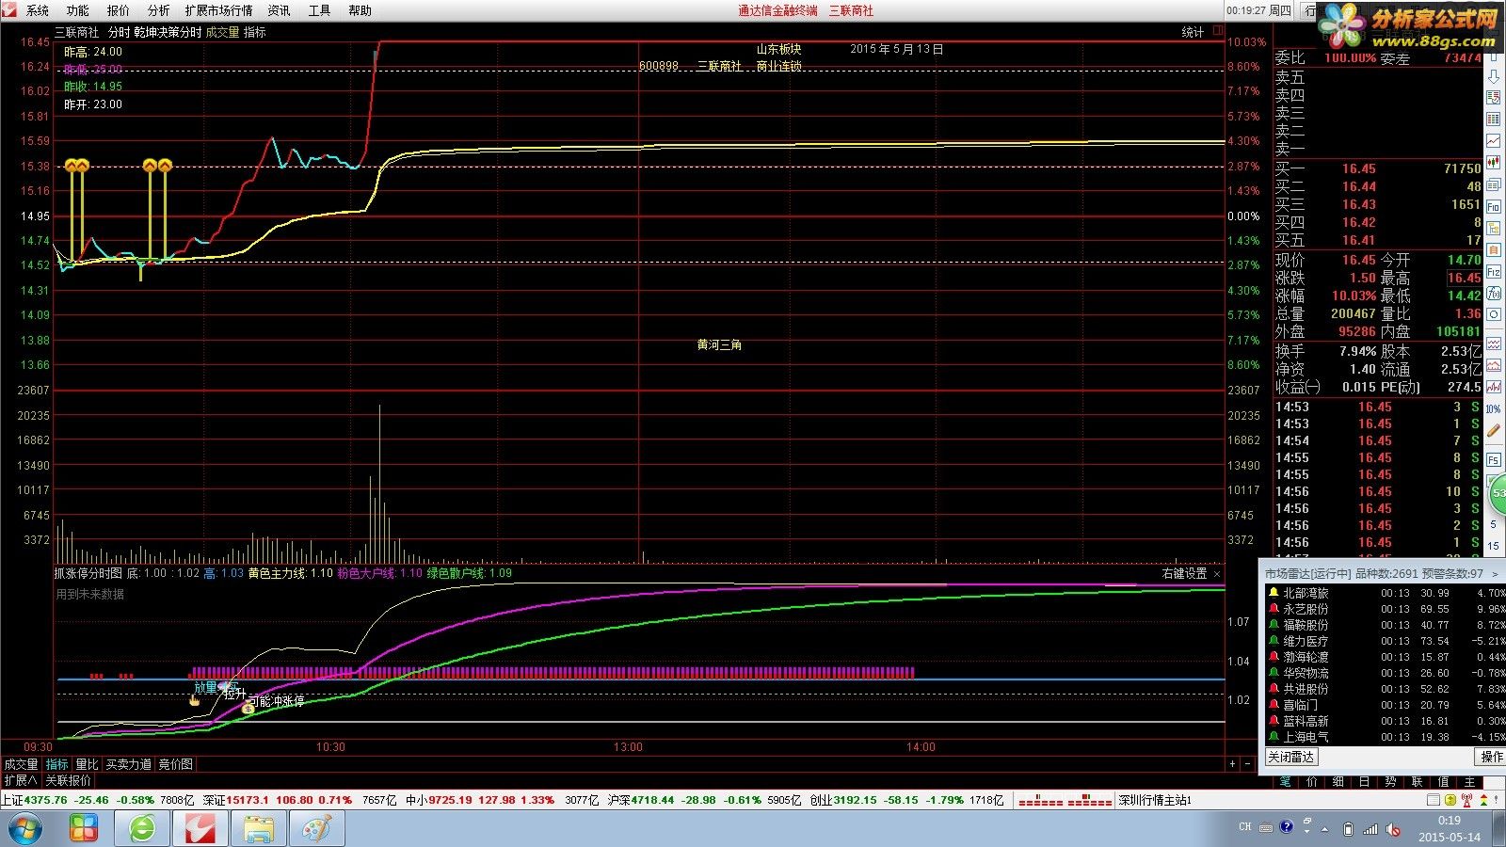Select the 主 tab under the quote panel
Image resolution: width=1506 pixels, height=847 pixels.
click(1469, 782)
